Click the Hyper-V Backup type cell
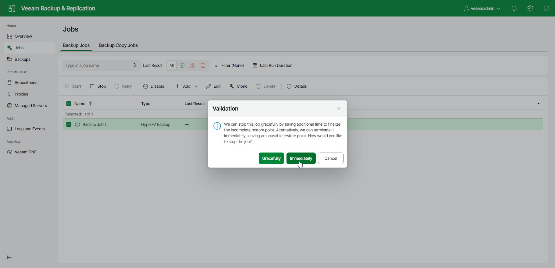The height and width of the screenshot is (268, 555). pos(156,124)
